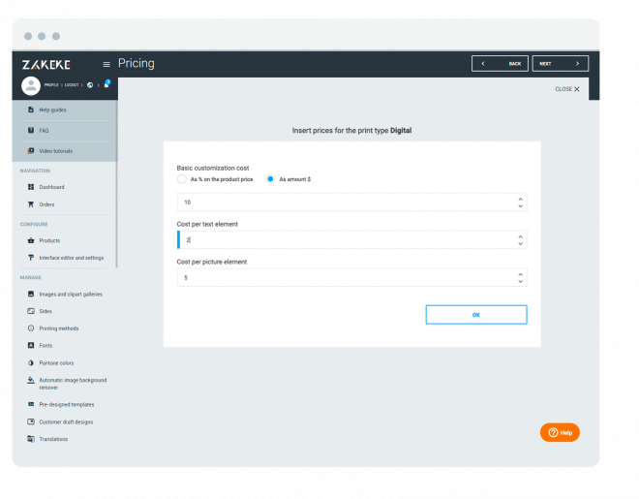Click the Zakeke logo
This screenshot has width=639, height=499.
tap(46, 64)
